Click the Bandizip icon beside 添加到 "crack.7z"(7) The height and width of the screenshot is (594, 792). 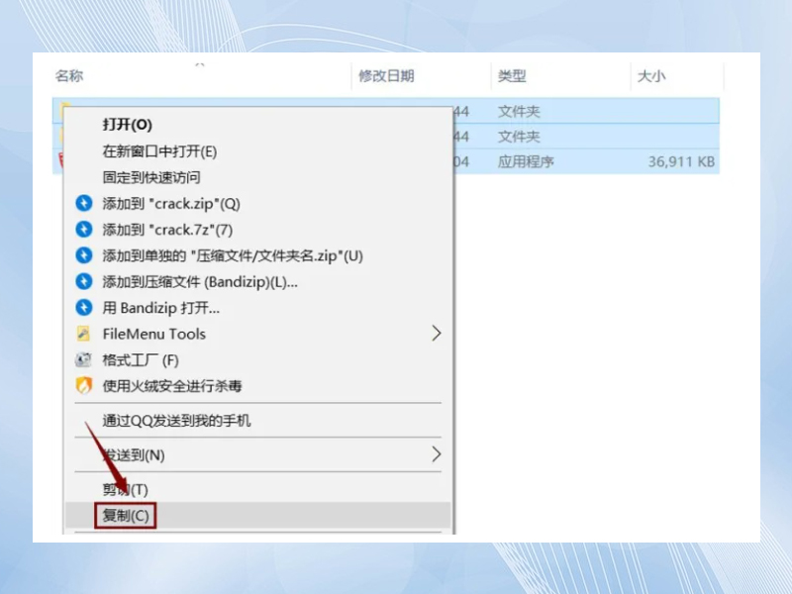coord(83,230)
